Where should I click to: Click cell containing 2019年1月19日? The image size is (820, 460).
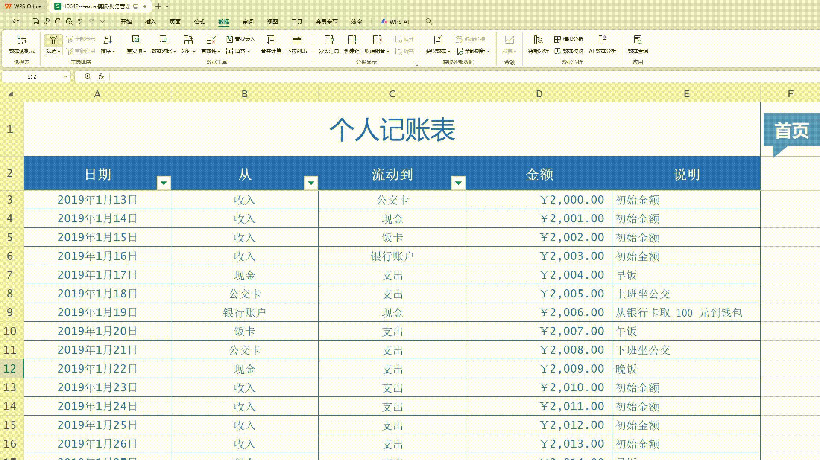[x=97, y=312]
